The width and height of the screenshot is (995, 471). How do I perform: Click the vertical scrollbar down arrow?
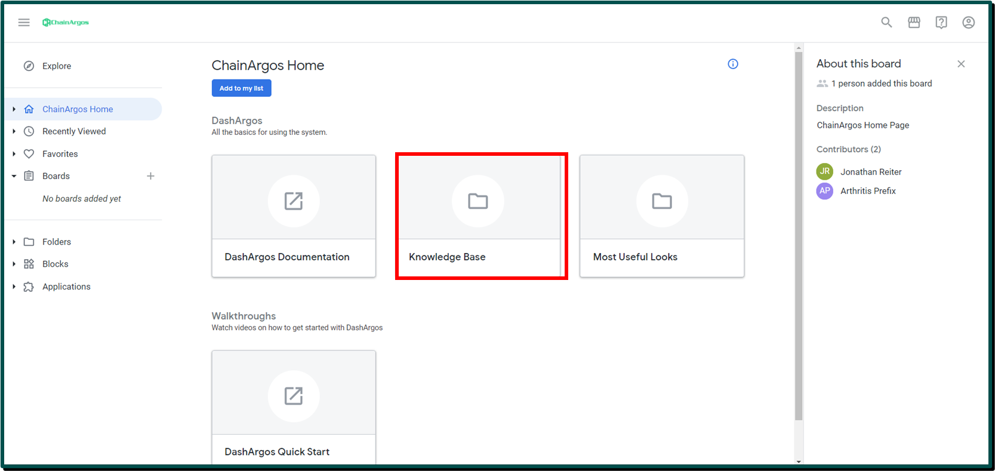point(799,461)
